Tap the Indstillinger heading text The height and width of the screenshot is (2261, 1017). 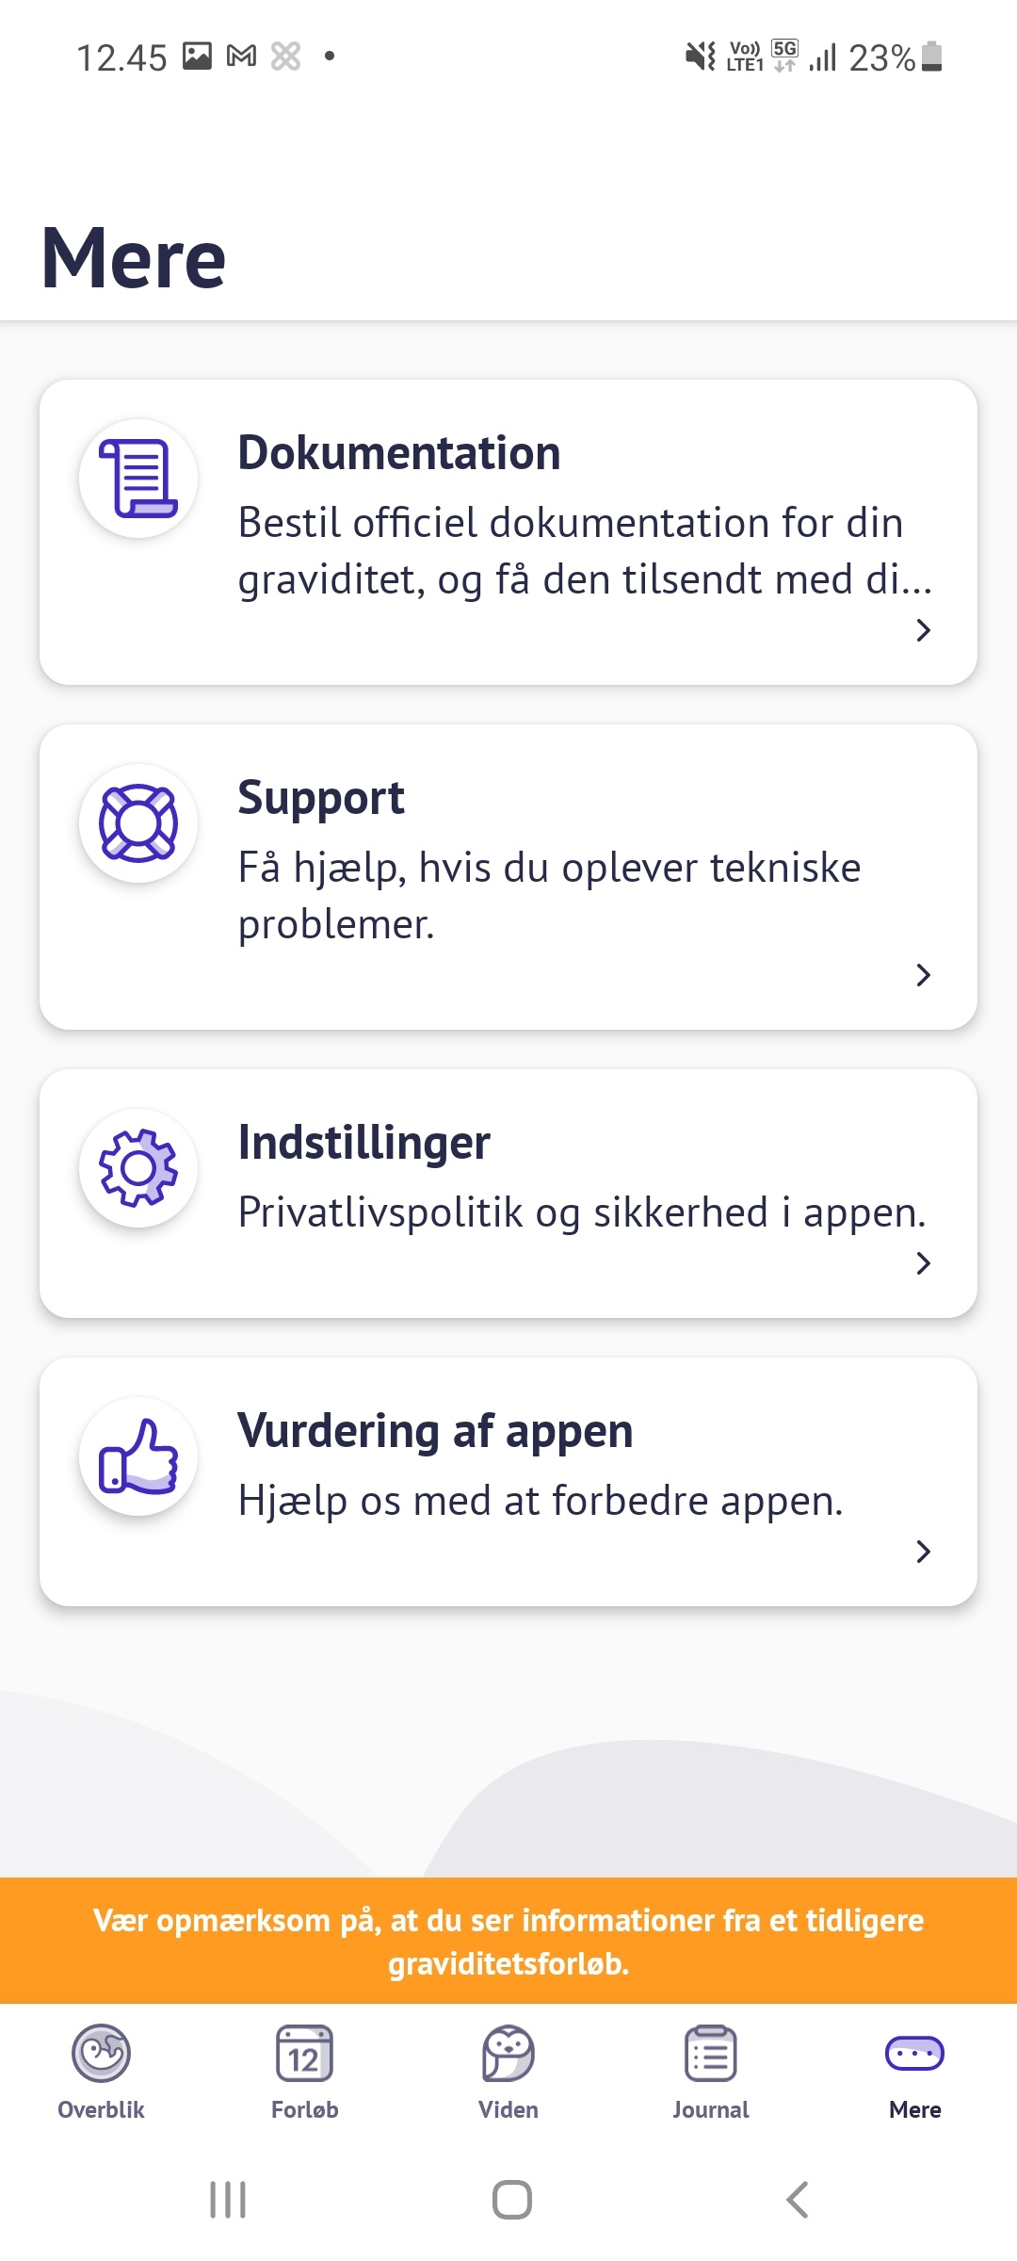point(364,1143)
